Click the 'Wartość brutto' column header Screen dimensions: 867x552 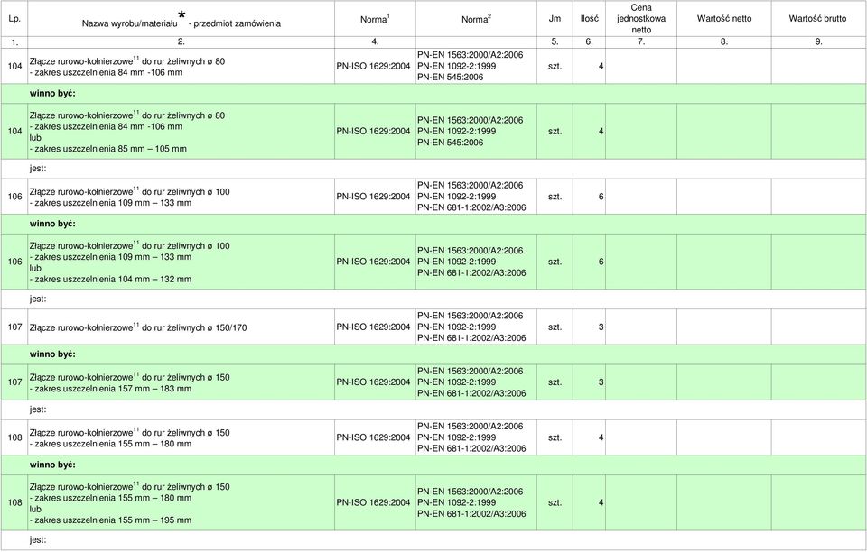click(x=818, y=19)
